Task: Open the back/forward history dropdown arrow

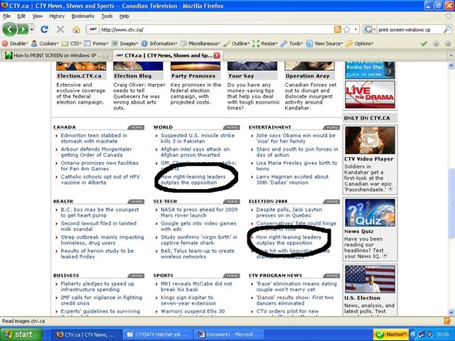Action: [x=32, y=29]
